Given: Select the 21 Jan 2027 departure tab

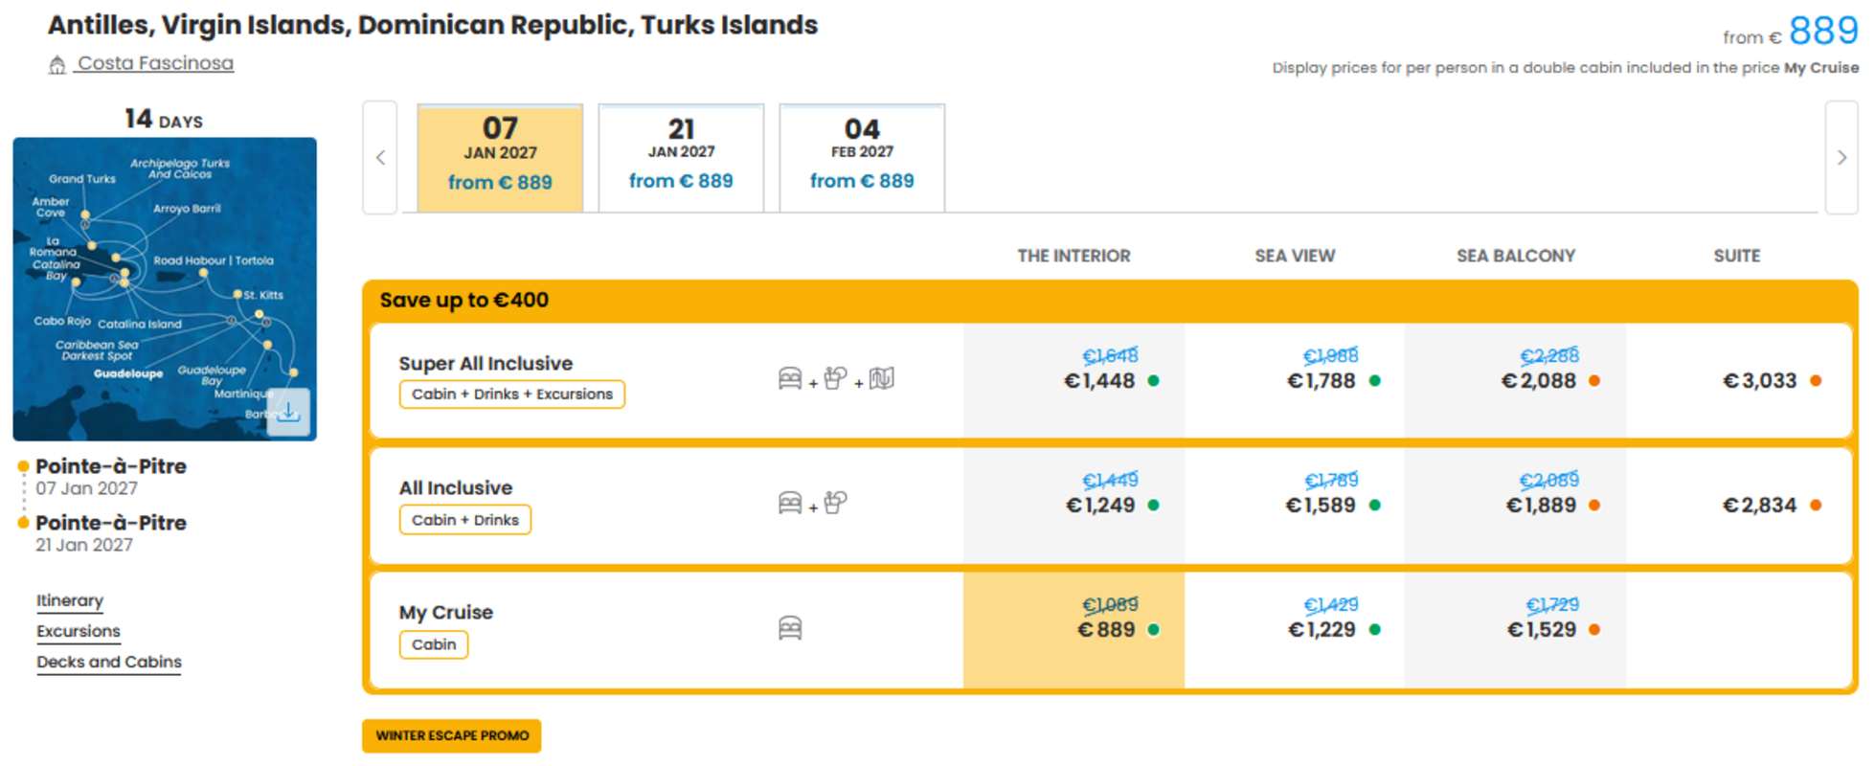Looking at the screenshot, I should tap(681, 158).
